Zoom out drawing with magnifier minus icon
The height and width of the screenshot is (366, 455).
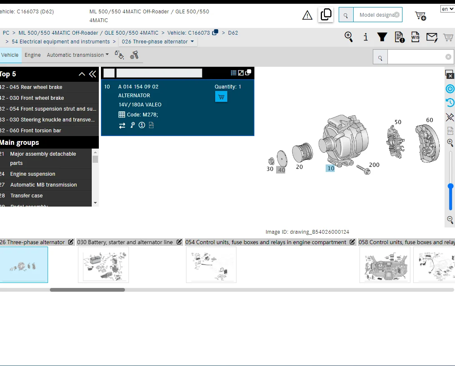450,220
